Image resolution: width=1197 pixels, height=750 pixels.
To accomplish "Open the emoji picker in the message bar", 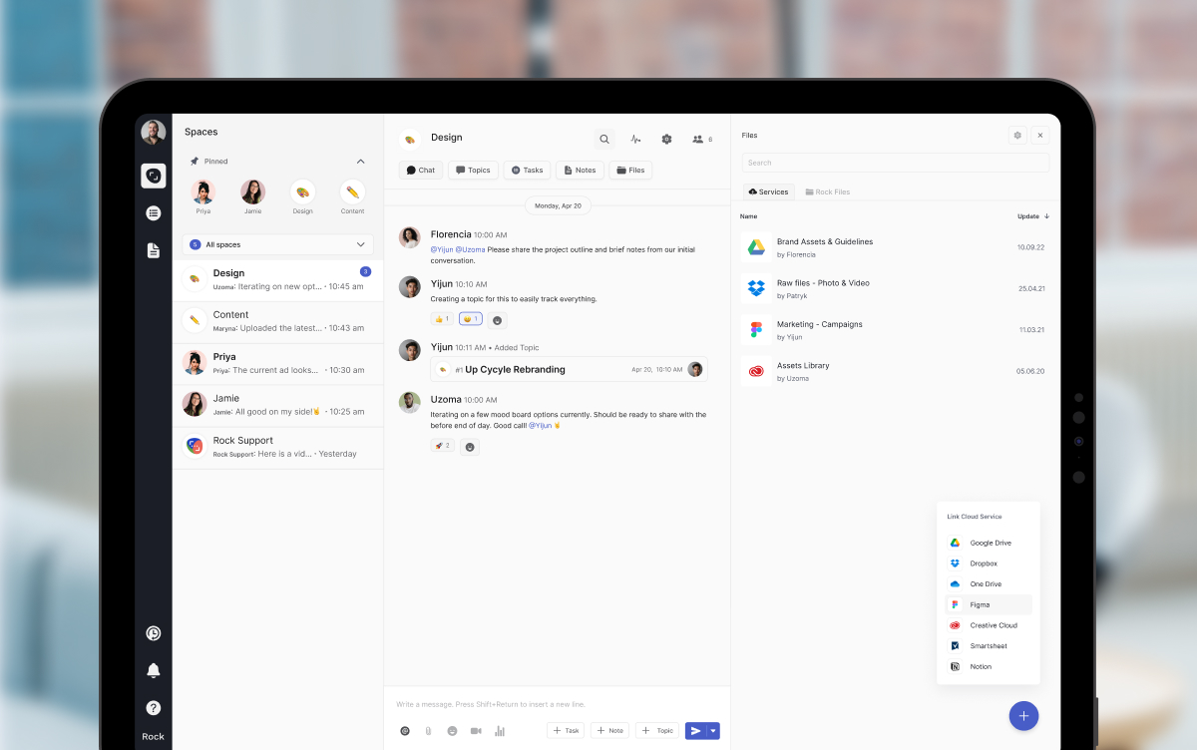I will 452,730.
